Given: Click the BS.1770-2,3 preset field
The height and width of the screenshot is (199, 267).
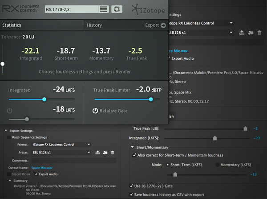Looking at the screenshot, I should pos(71,9).
